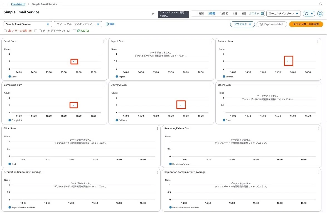This screenshot has height=213, width=327.
Task: Select the 12時間 time range
Action: (224, 14)
